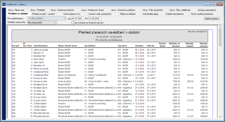Click 'Náklady celkem' column header
The image size is (225, 122).
click(203, 45)
